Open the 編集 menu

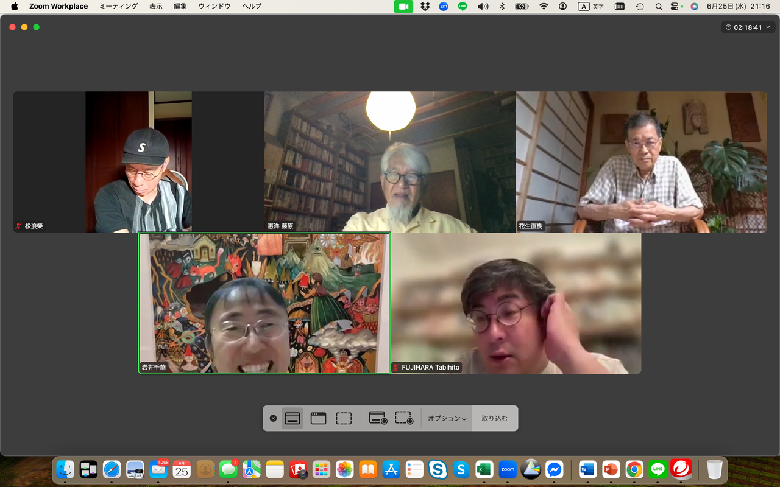(x=180, y=6)
